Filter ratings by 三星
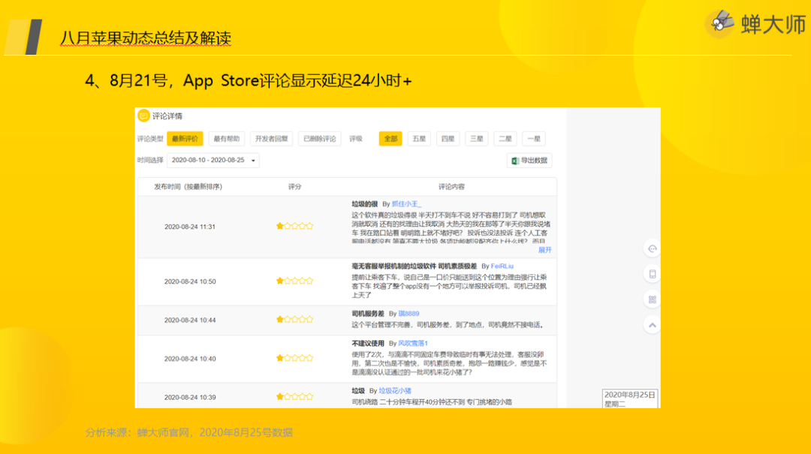Screen dimensions: 811x454 click(x=476, y=139)
